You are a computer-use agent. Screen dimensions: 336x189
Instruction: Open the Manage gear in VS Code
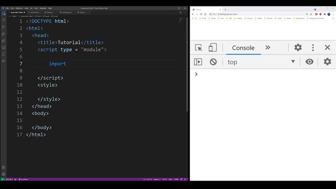4,174
